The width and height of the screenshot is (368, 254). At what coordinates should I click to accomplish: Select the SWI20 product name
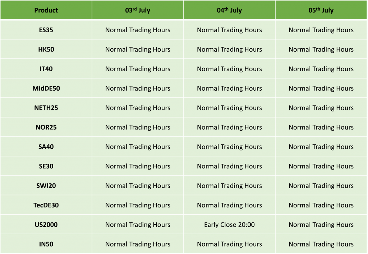(x=46, y=186)
